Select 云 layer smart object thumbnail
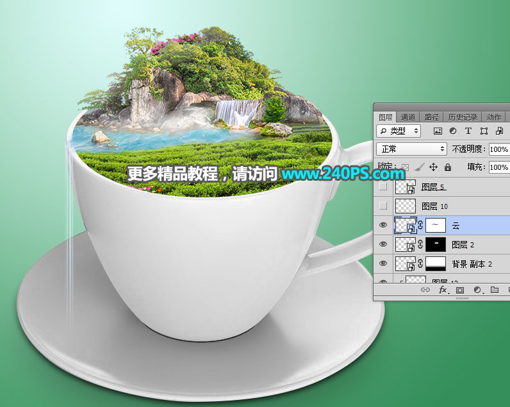This screenshot has height=407, width=510. [x=406, y=225]
